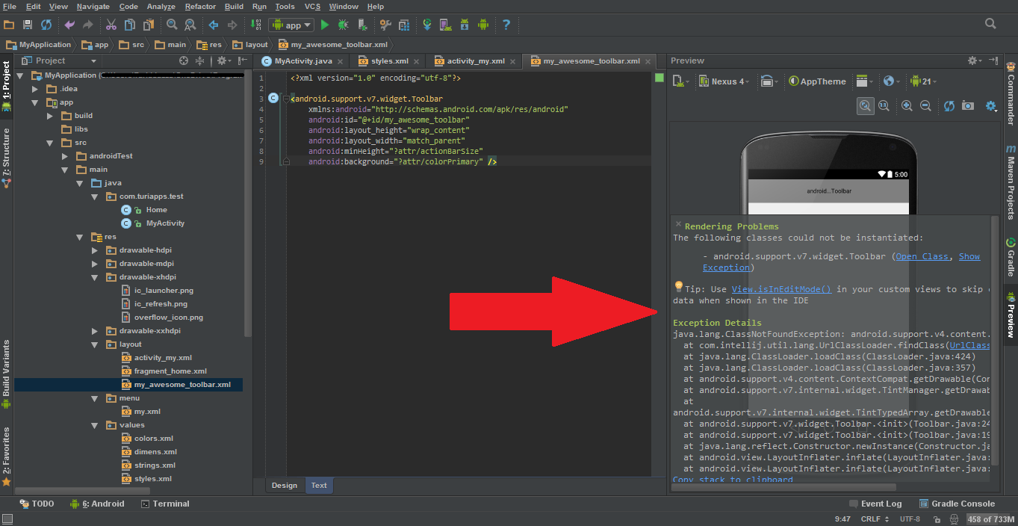Click the Make Project icon
The height and width of the screenshot is (526, 1018).
pos(255,25)
